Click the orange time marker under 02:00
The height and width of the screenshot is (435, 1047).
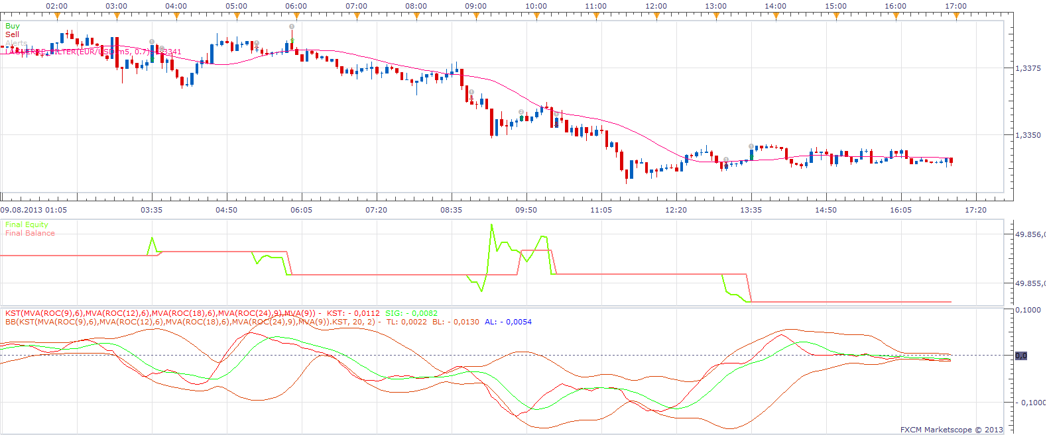56,15
